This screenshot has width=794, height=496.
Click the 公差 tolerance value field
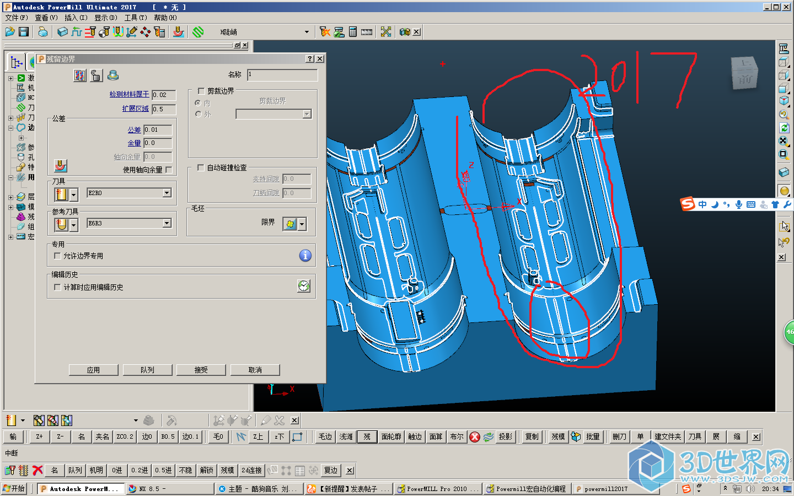(158, 130)
